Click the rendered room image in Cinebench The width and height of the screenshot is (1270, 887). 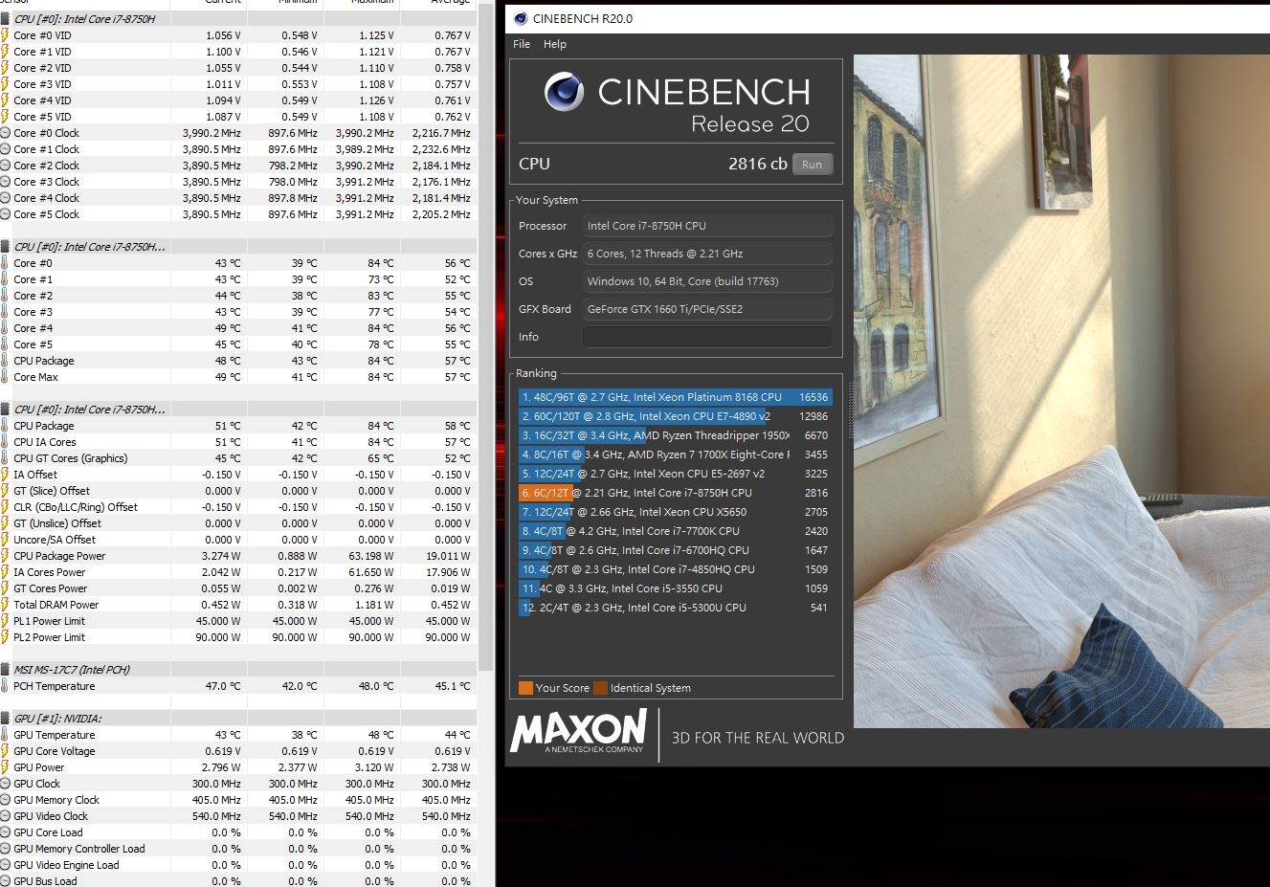point(1061,391)
